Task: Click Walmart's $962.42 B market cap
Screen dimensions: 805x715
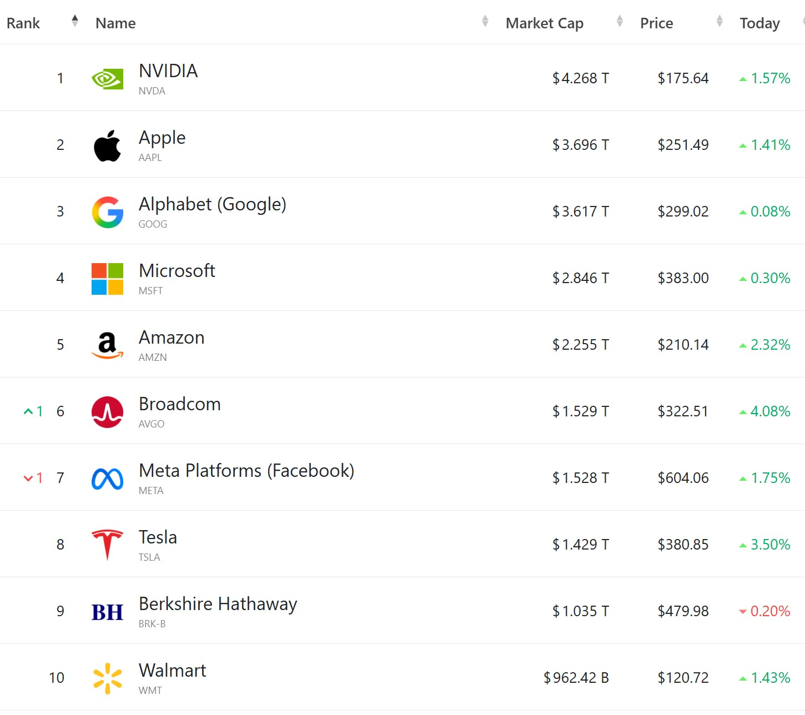Action: click(x=576, y=678)
